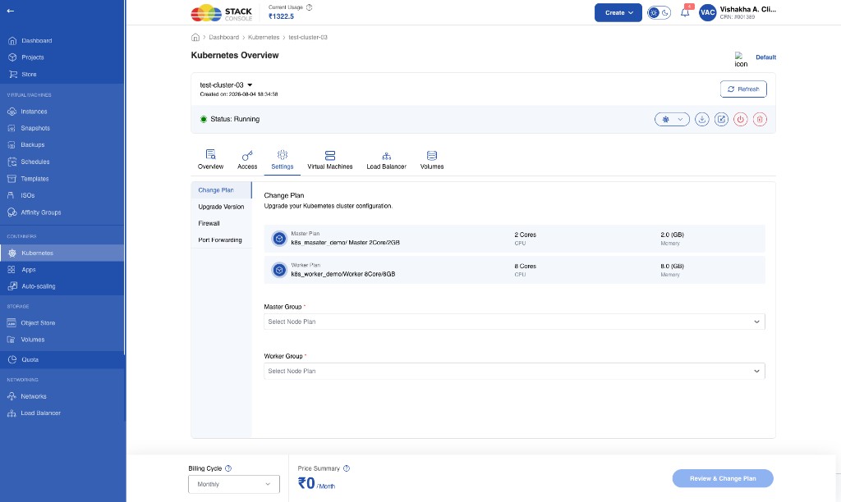The height and width of the screenshot is (502, 841).
Task: Click the Kubernetes sidebar icon
Action: coord(12,253)
